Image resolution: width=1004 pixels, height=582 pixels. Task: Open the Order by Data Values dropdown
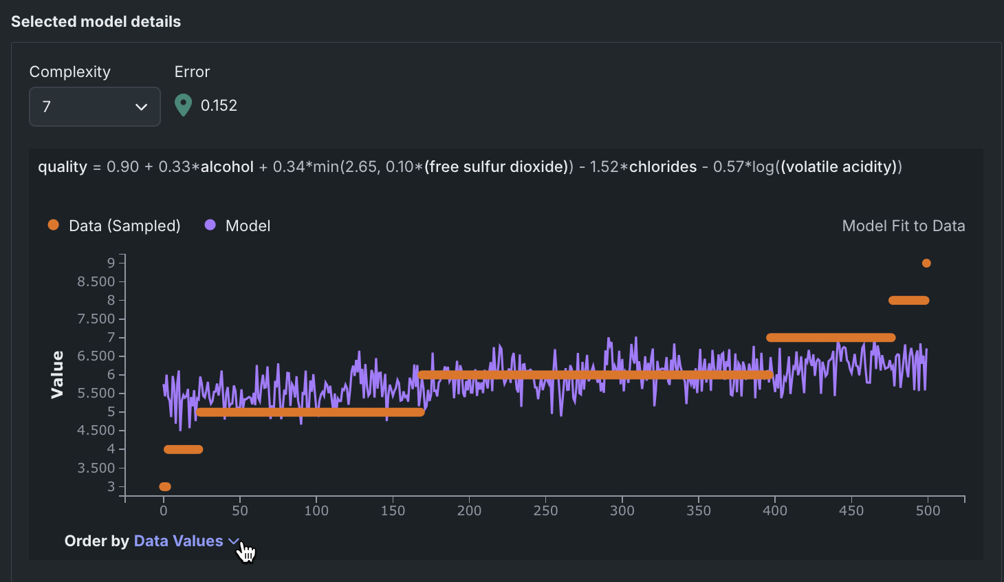pos(178,541)
